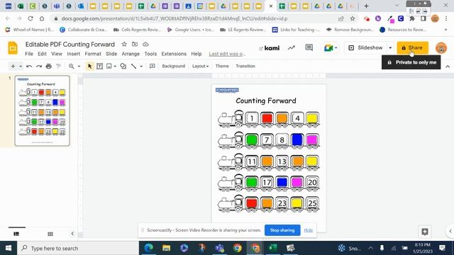The height and width of the screenshot is (255, 454).
Task: Open the activity dashboard trend icon
Action: pos(292,47)
